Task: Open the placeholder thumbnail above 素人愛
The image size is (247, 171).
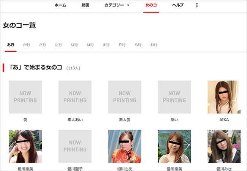Action: (x=125, y=97)
